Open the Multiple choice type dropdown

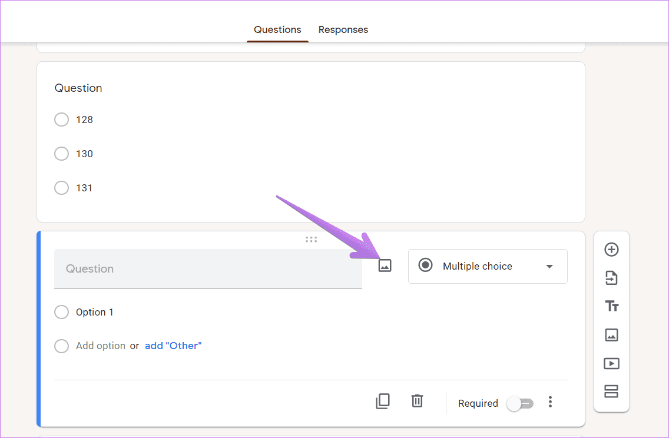click(x=488, y=266)
